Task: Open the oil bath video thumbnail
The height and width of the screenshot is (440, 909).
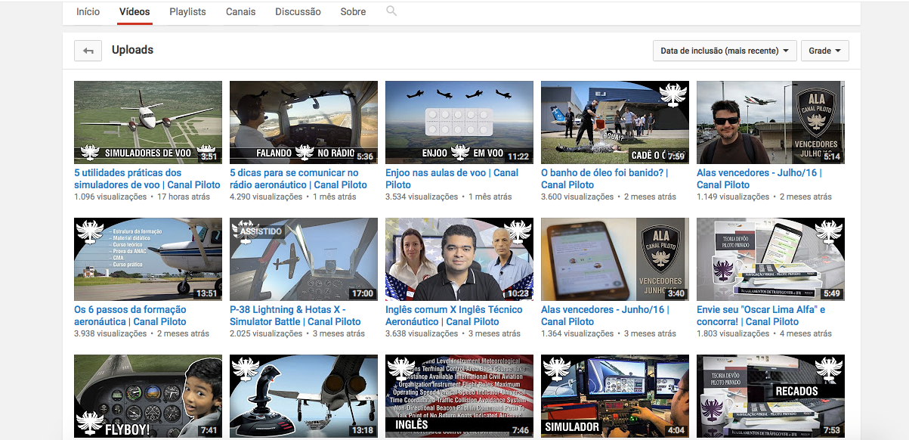Action: coord(615,122)
